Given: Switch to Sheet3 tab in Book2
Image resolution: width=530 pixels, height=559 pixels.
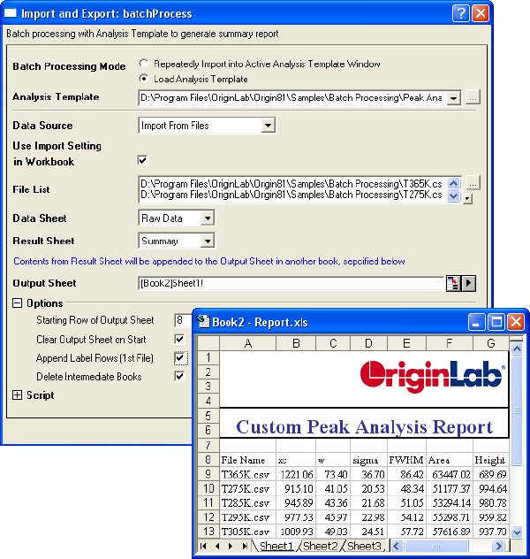Looking at the screenshot, I should coord(364,546).
